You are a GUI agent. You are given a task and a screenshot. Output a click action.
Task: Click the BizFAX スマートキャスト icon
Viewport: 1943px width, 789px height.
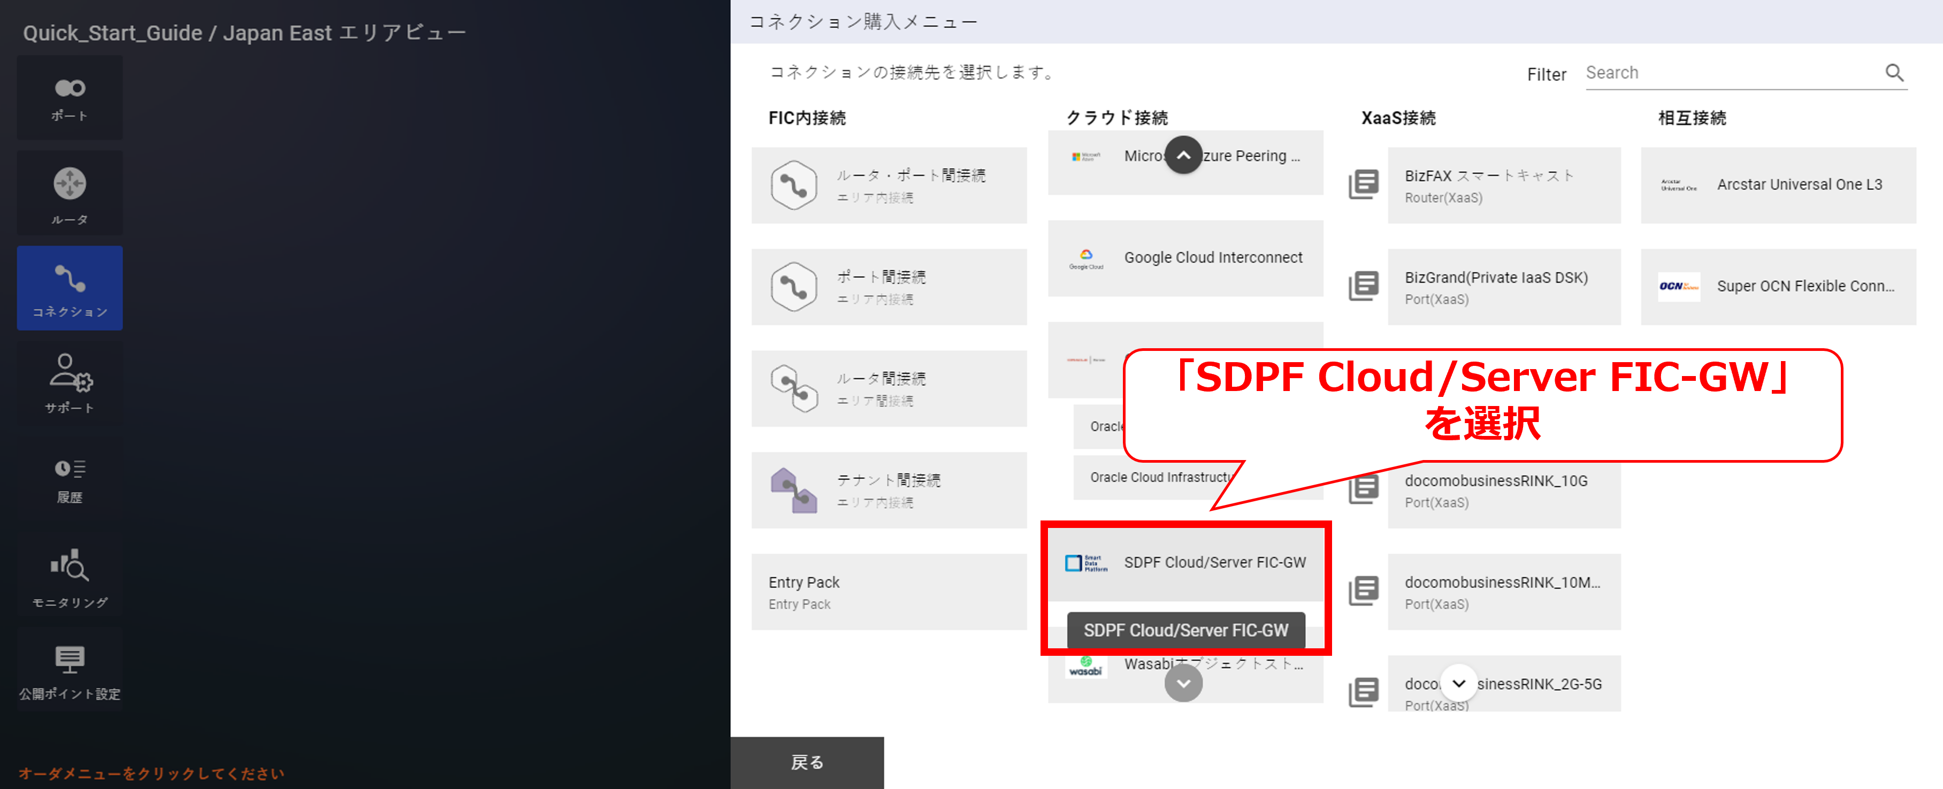coord(1364,186)
